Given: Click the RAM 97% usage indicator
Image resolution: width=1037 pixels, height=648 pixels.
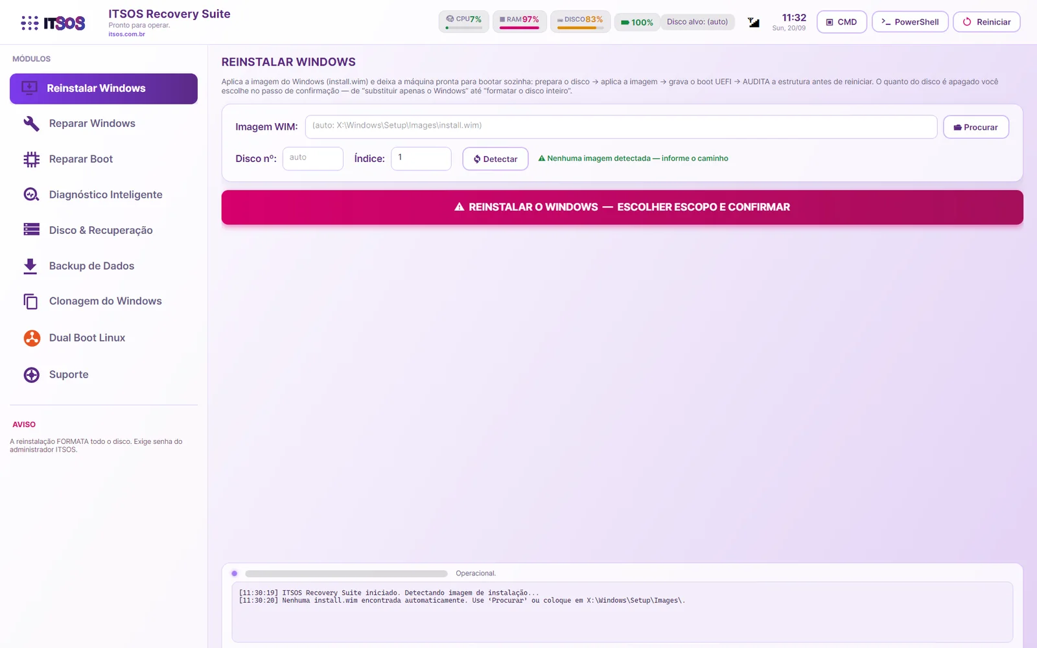Looking at the screenshot, I should [x=520, y=21].
